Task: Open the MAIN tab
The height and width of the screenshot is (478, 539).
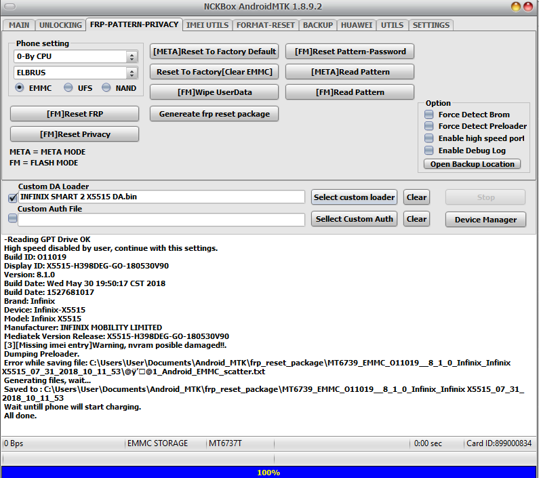Action: (x=19, y=25)
